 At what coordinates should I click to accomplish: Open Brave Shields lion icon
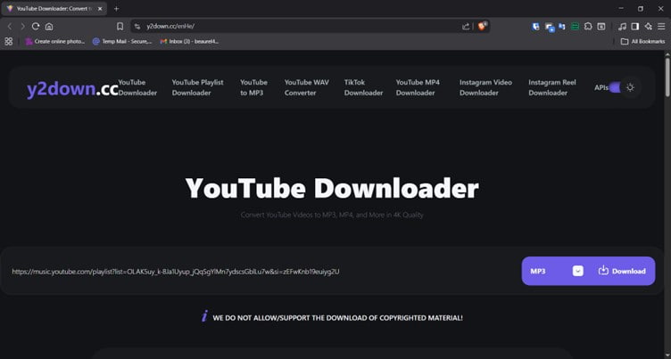(482, 26)
